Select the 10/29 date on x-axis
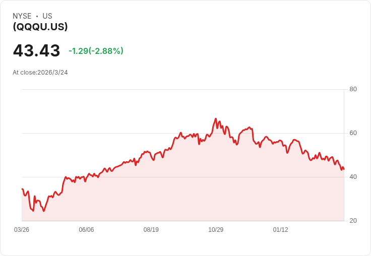This screenshot has height=256, width=371. coord(216,230)
